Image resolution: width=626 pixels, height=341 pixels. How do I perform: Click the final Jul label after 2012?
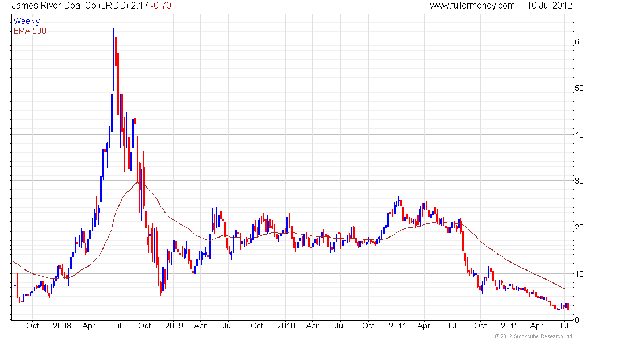click(564, 326)
